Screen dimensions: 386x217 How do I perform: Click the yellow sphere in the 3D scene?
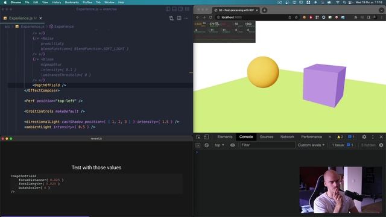point(263,72)
